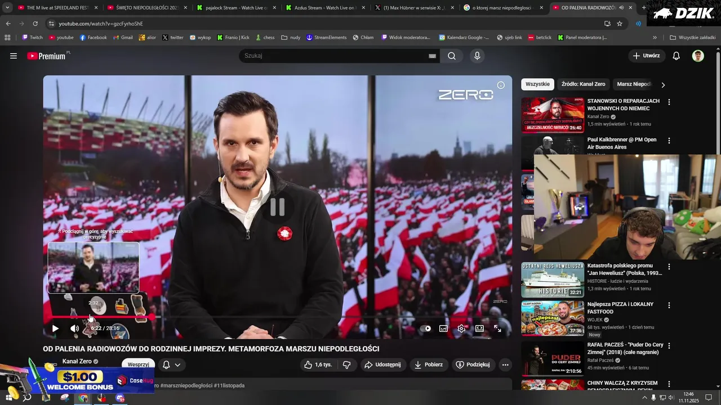Open options for Stanowski o reparacjach video

click(669, 102)
